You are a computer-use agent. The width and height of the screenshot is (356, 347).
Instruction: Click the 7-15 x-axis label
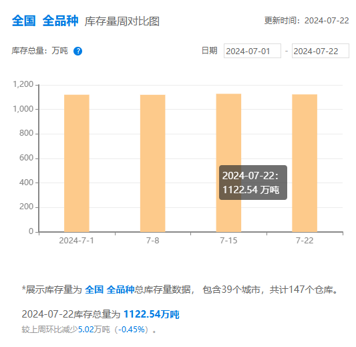click(228, 241)
